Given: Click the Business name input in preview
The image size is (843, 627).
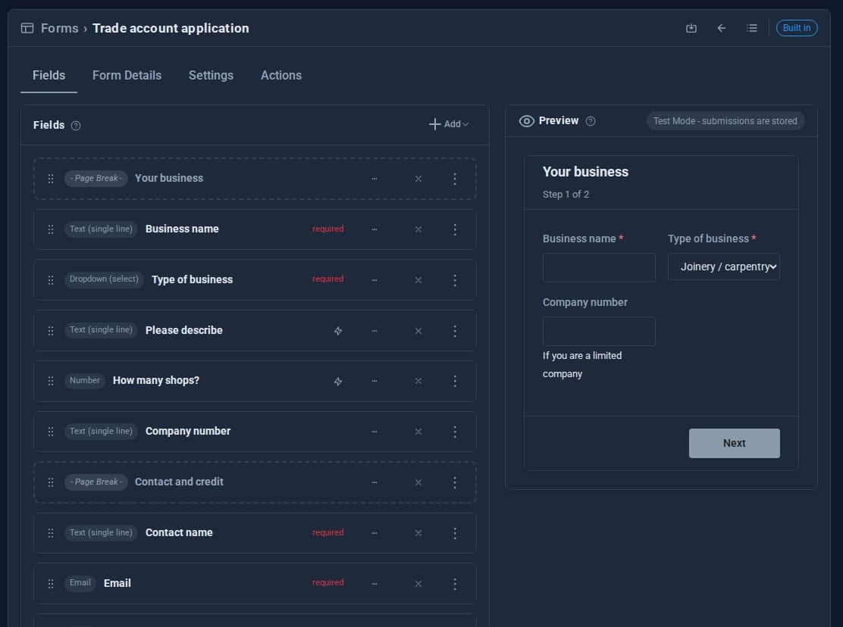Looking at the screenshot, I should point(599,267).
